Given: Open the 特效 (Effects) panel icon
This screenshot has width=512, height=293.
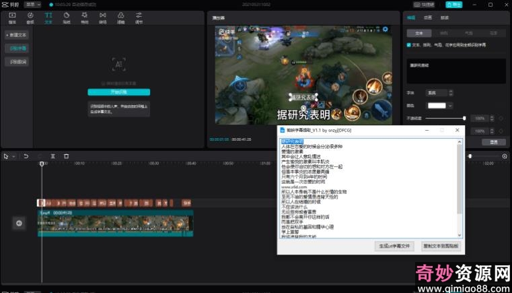Looking at the screenshot, I should 85,17.
